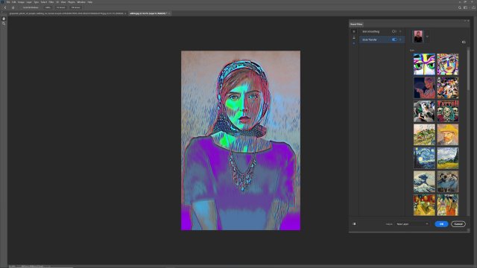477x268 pixels.
Task: Click the share icon at top right
Action: tap(473, 7)
